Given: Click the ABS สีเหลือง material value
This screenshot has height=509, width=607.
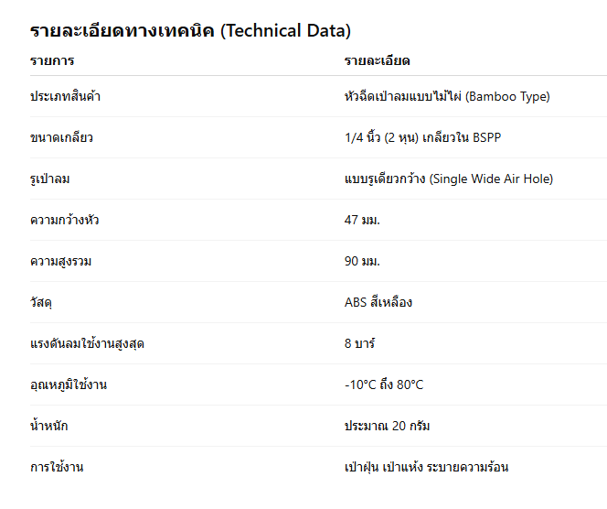Looking at the screenshot, I should (x=378, y=302).
